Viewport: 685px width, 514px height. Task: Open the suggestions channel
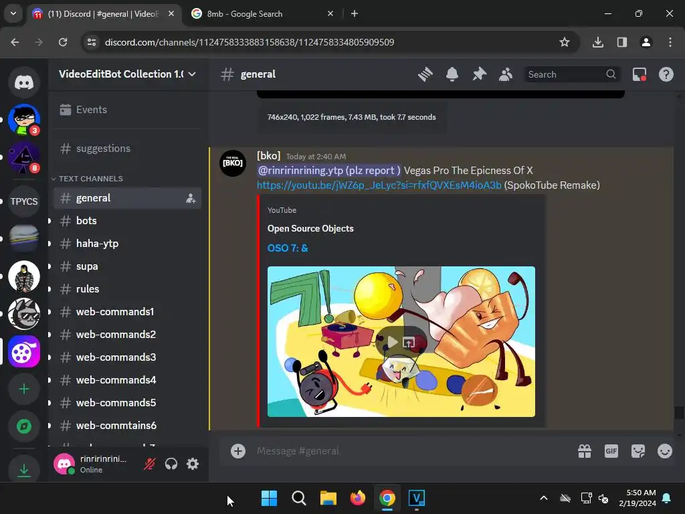click(128, 149)
